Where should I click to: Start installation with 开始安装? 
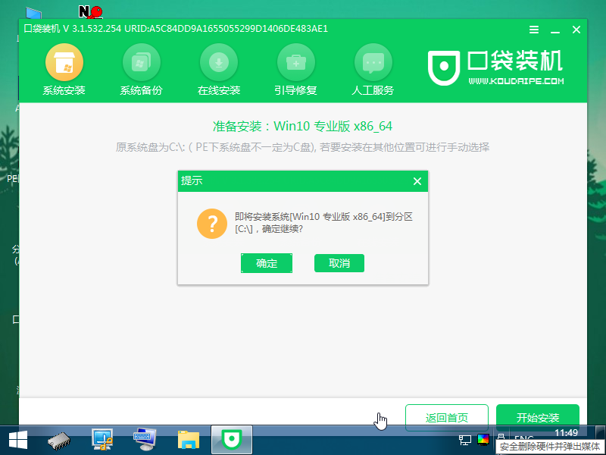click(538, 417)
